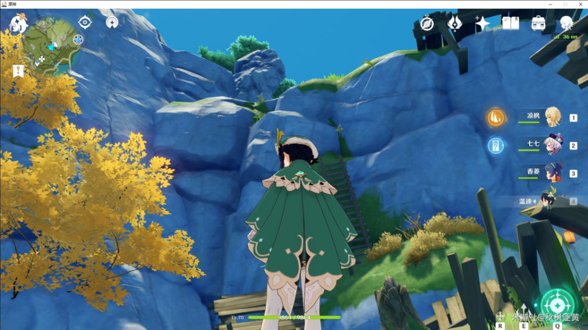Click the quest navigation eye icon

(85, 22)
